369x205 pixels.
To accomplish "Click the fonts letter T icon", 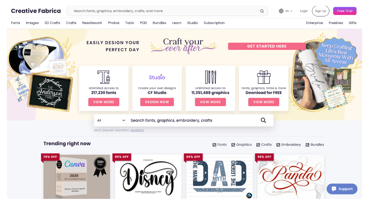I will click(x=104, y=77).
